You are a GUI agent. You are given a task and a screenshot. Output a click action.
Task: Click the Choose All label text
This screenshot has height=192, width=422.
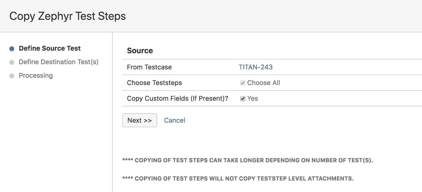(x=264, y=83)
